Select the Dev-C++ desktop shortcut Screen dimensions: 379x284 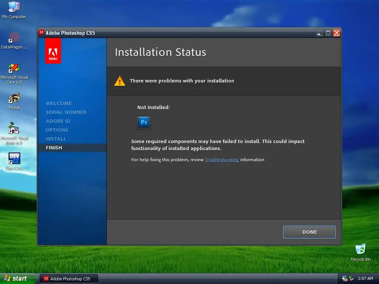pyautogui.click(x=14, y=161)
